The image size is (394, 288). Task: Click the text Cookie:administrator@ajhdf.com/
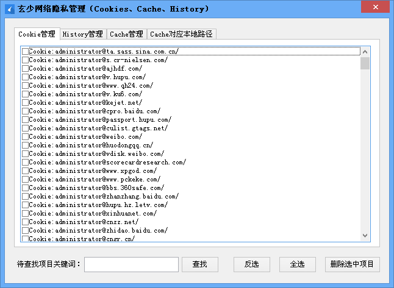click(85, 68)
